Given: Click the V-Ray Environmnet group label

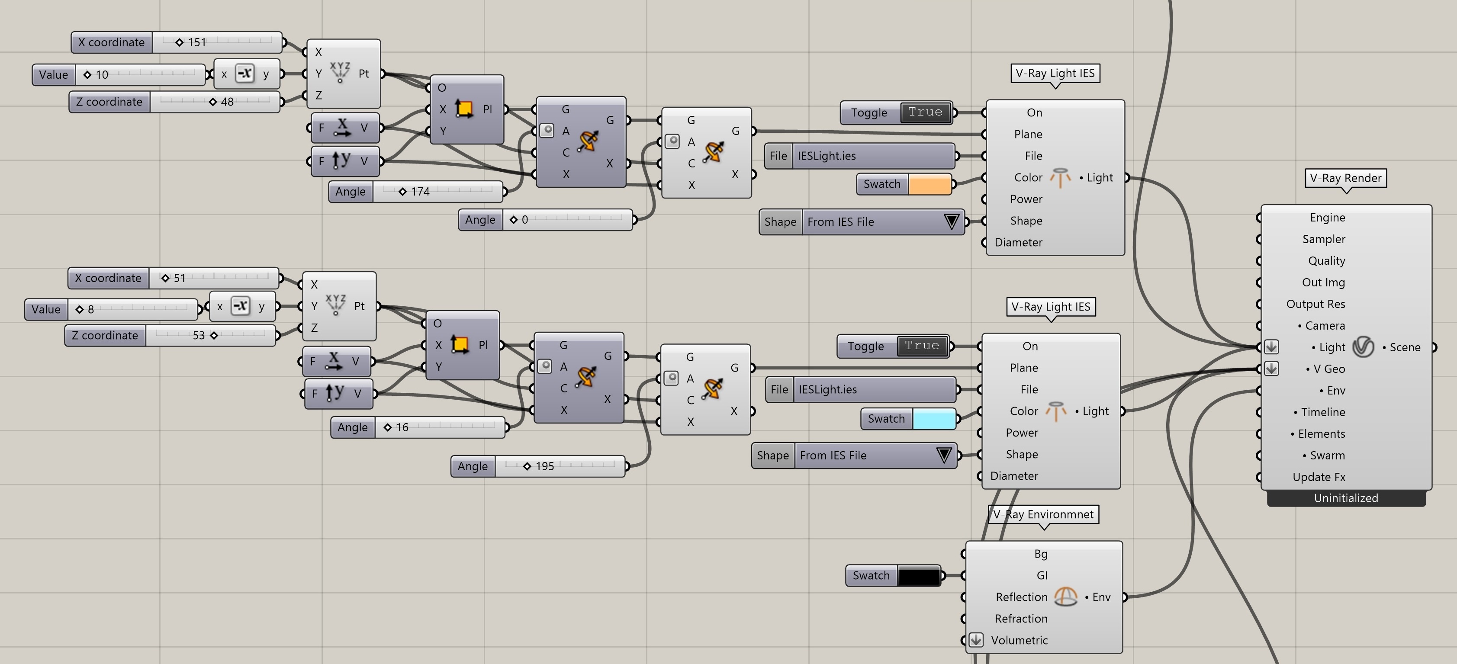Looking at the screenshot, I should (x=1044, y=514).
